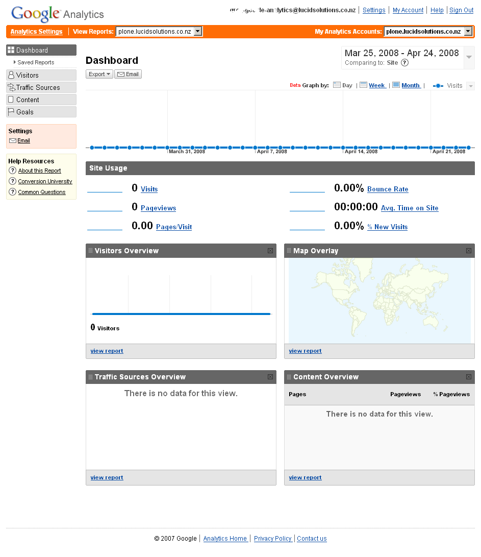The width and height of the screenshot is (481, 557).
Task: Grab the Visitors Overview drag handle icon
Action: click(90, 251)
